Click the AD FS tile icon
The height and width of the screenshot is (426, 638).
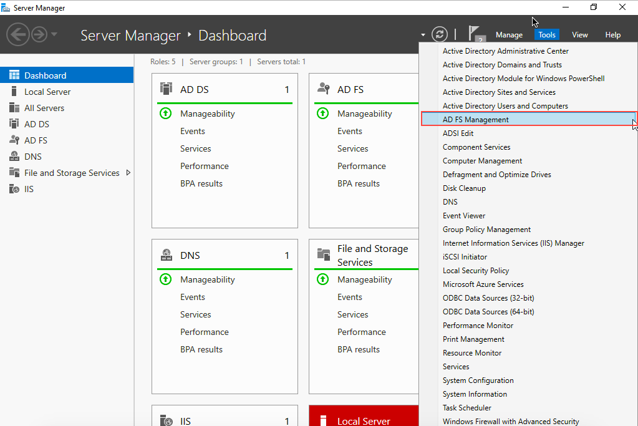(x=324, y=89)
